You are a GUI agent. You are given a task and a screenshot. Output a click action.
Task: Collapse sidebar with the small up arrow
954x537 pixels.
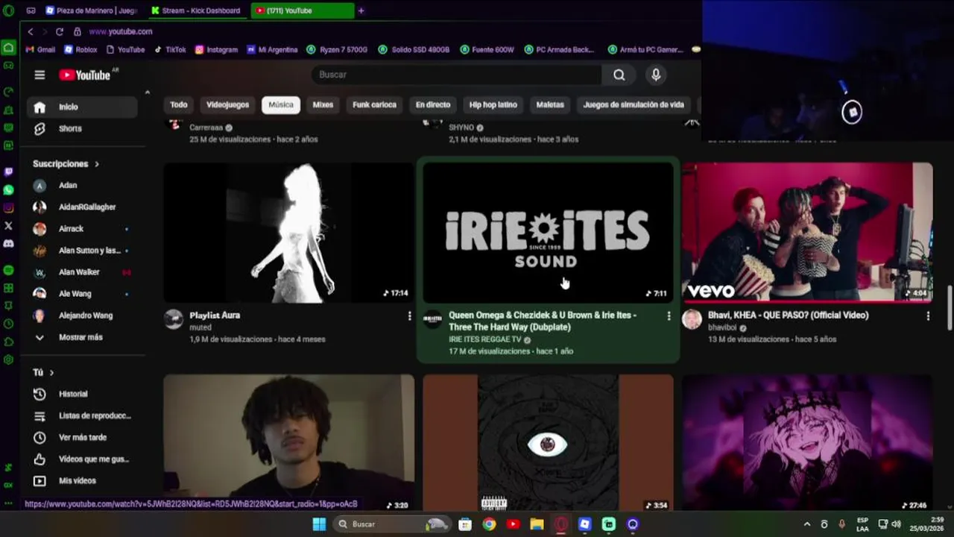click(x=147, y=92)
